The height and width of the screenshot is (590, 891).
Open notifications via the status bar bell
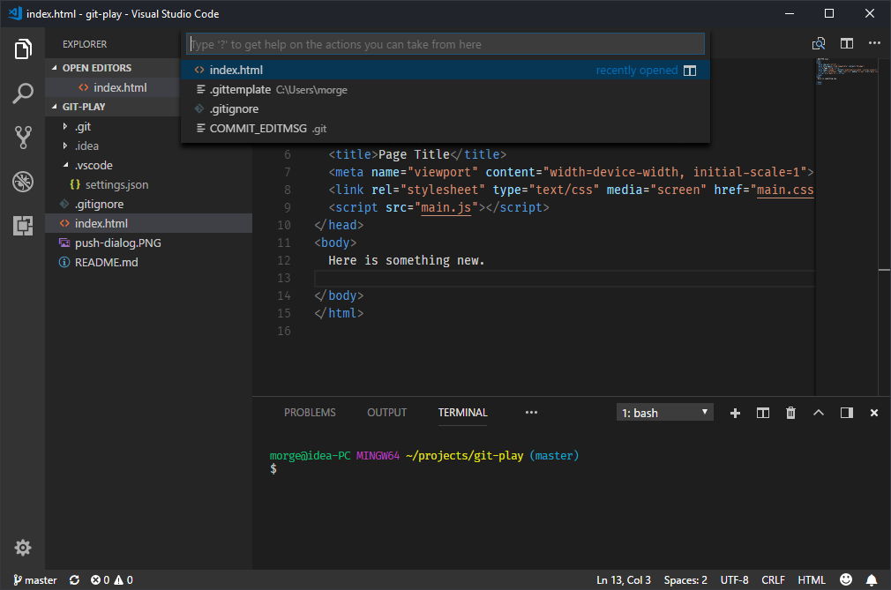(x=873, y=580)
